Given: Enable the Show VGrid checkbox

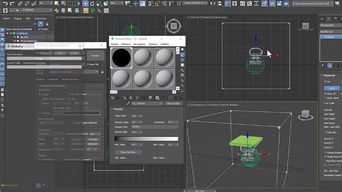Looking at the screenshot, I should [325, 98].
